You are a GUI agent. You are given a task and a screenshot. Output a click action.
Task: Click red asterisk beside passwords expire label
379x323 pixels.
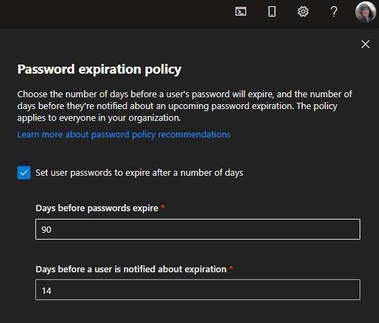[x=163, y=207]
